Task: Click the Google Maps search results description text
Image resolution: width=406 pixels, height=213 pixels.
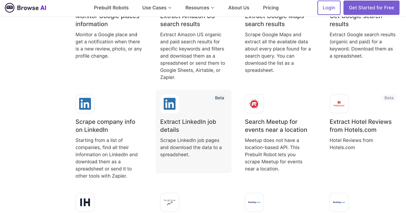Action: tap(278, 52)
